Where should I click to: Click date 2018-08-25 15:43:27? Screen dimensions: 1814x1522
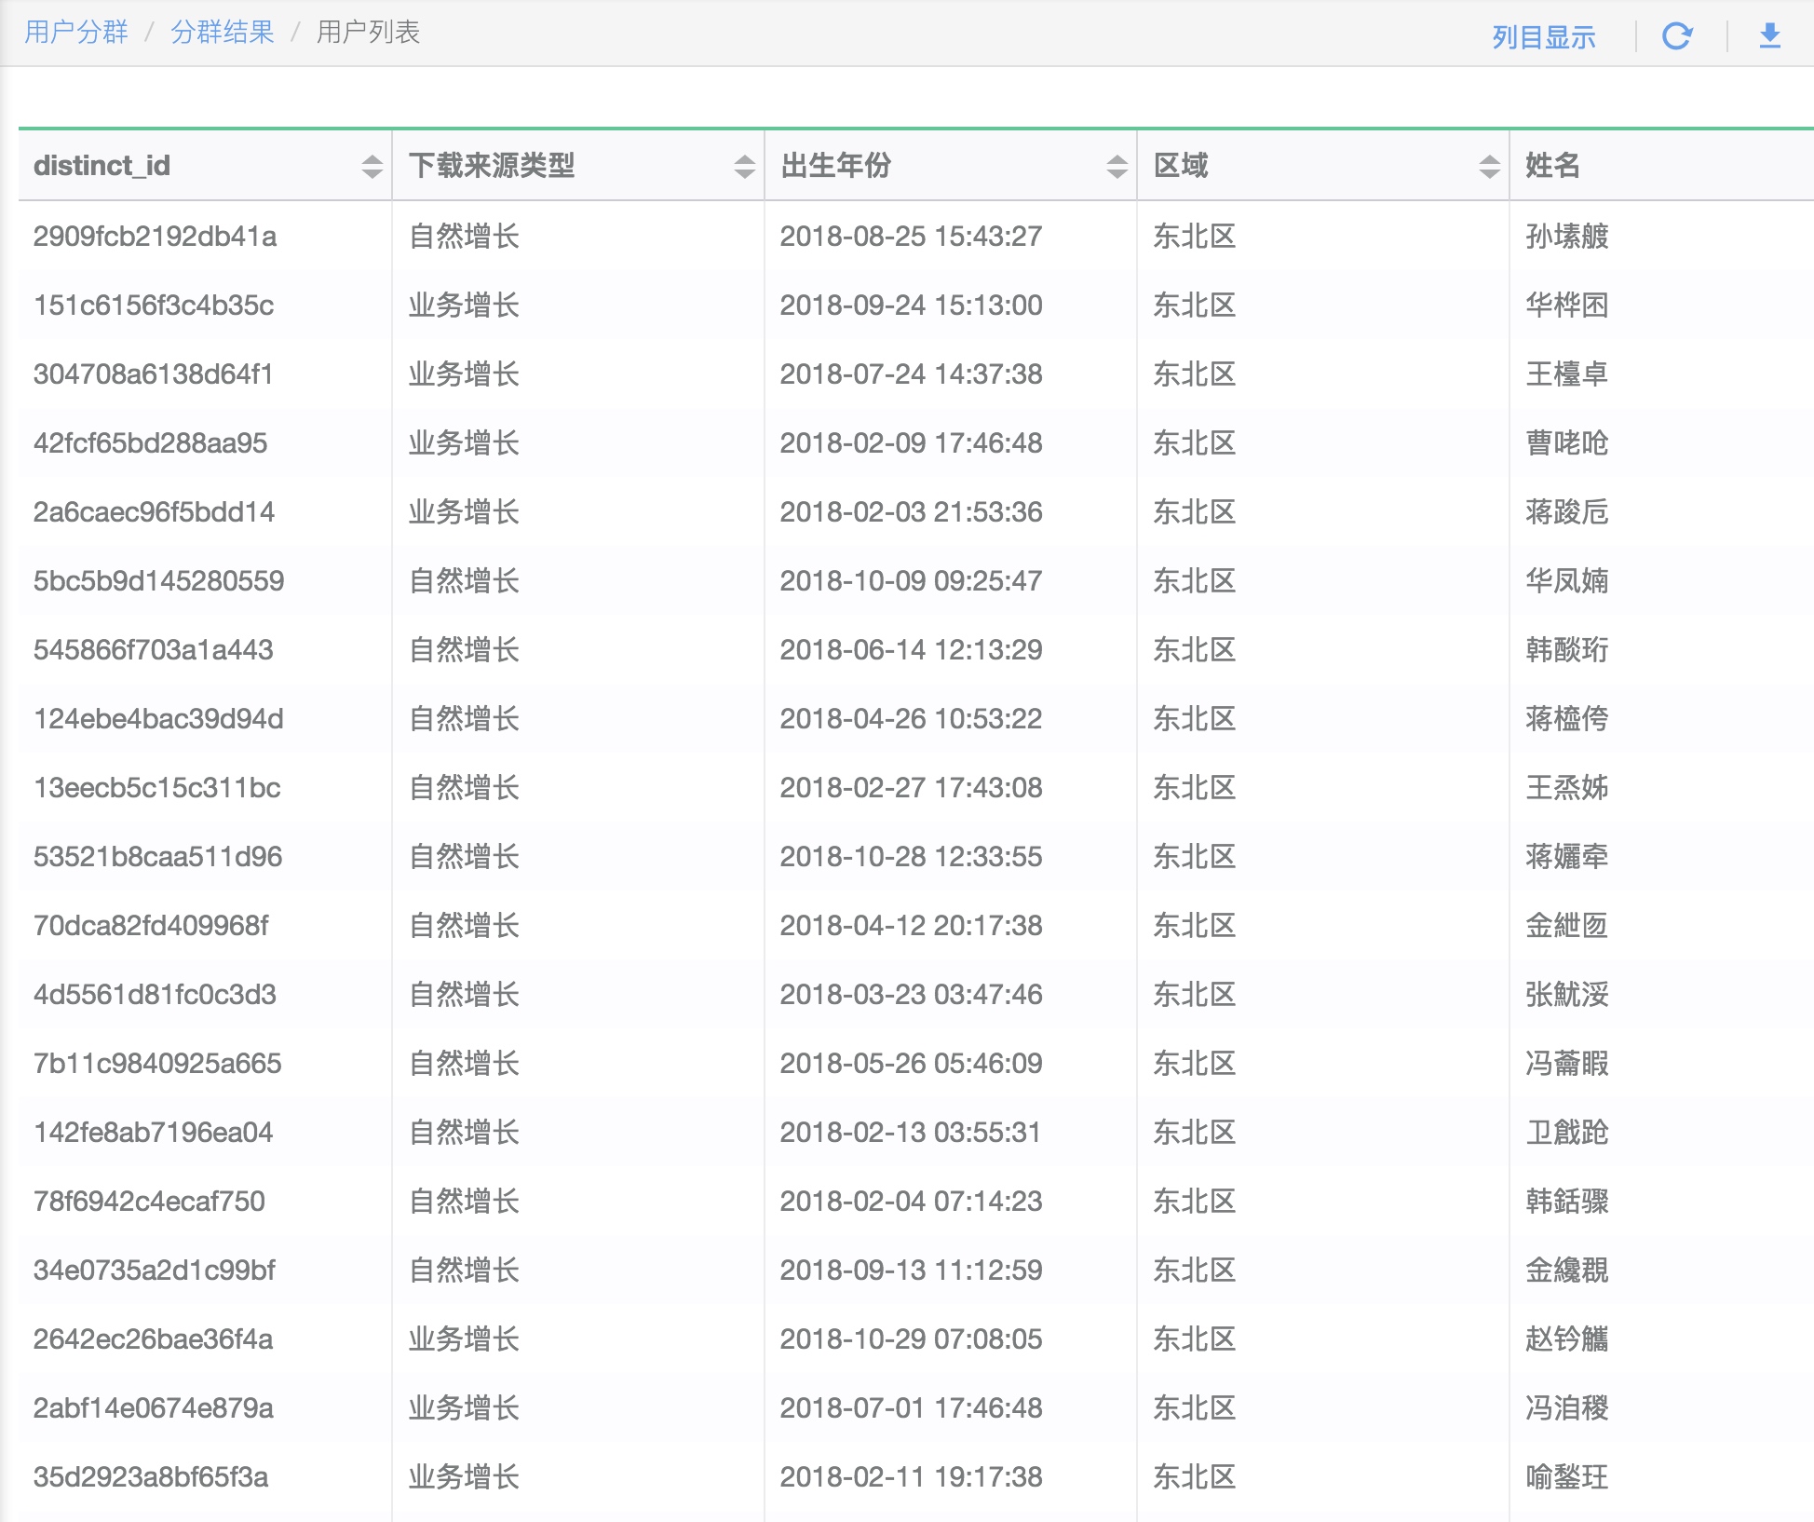tap(911, 237)
